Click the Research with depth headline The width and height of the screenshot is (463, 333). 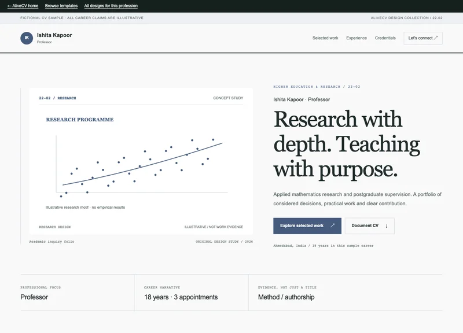click(x=347, y=143)
